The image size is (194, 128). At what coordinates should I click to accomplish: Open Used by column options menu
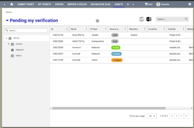pyautogui.click(x=183, y=29)
